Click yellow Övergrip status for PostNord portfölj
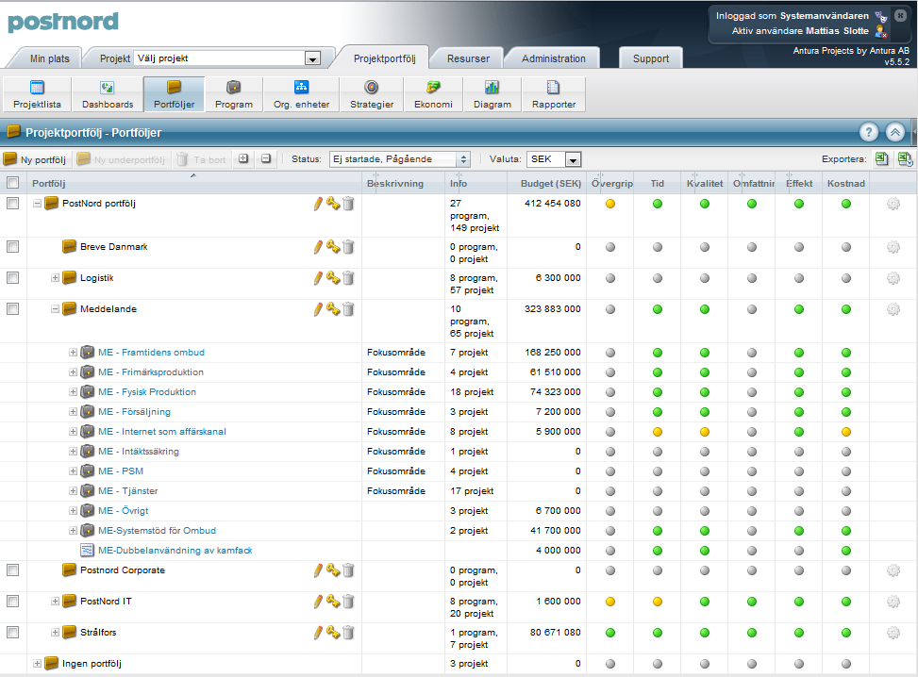This screenshot has height=677, width=918. coord(610,204)
